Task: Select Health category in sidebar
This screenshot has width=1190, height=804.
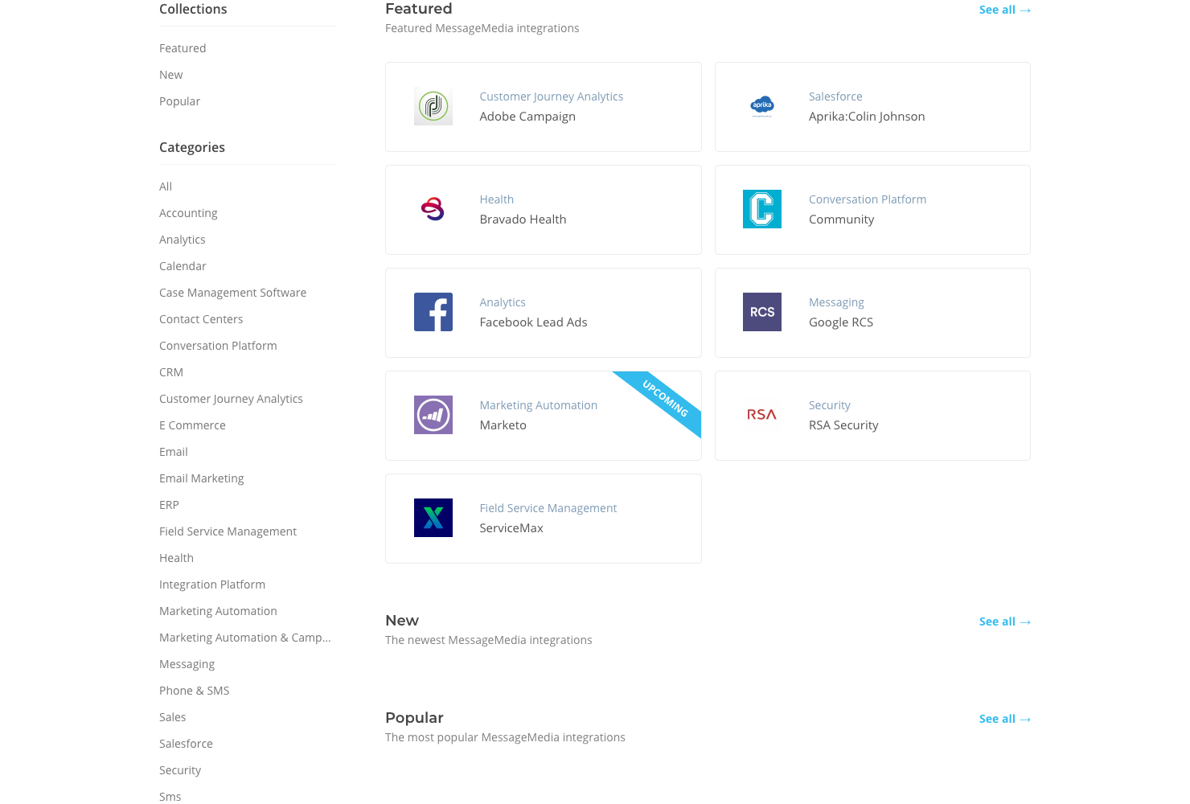Action: pyautogui.click(x=176, y=558)
